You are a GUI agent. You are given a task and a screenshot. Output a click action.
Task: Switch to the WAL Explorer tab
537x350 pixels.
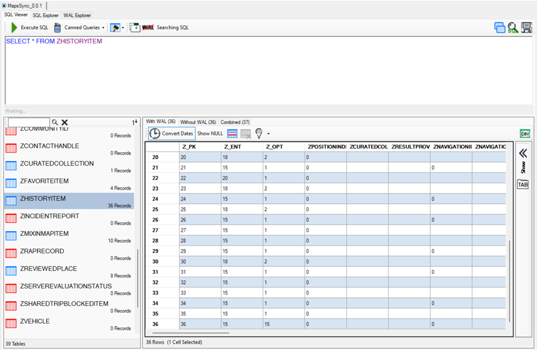[x=77, y=15]
